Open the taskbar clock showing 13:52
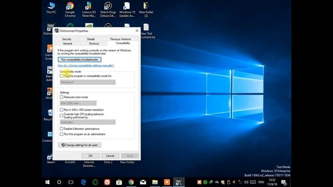 pos(272,182)
